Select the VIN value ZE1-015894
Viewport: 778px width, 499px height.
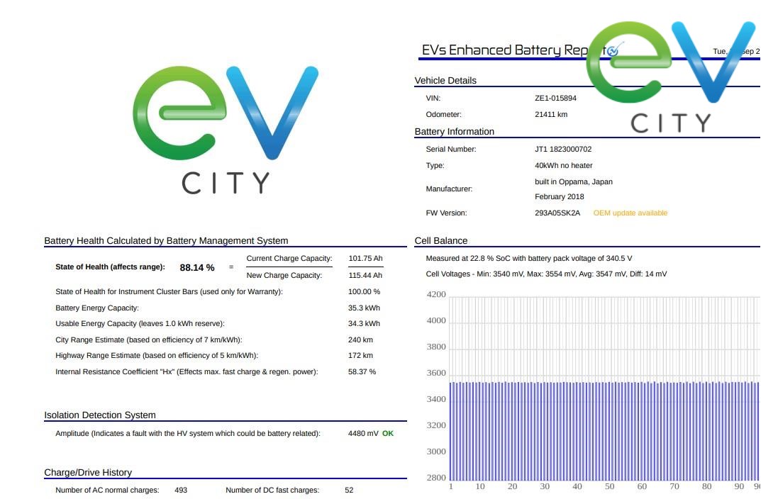coord(555,99)
